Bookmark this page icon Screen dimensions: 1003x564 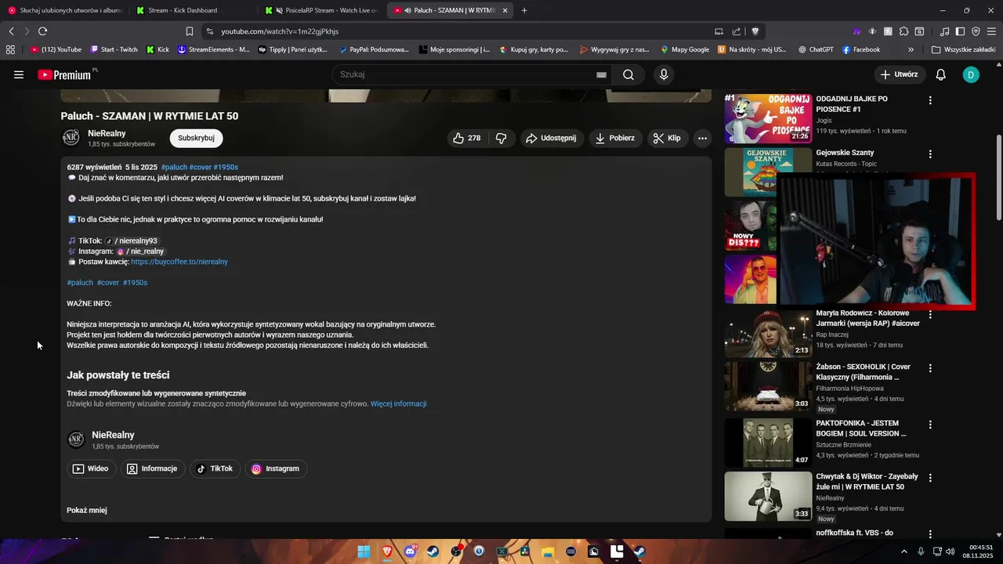click(190, 31)
